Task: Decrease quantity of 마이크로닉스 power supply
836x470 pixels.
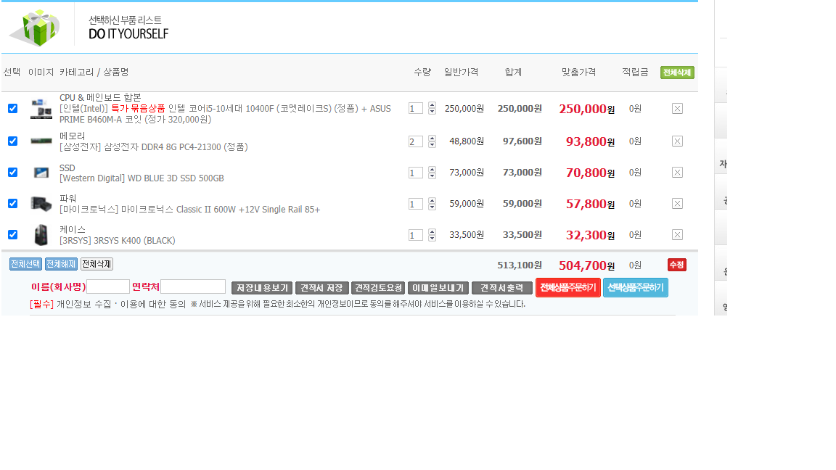Action: tap(432, 207)
